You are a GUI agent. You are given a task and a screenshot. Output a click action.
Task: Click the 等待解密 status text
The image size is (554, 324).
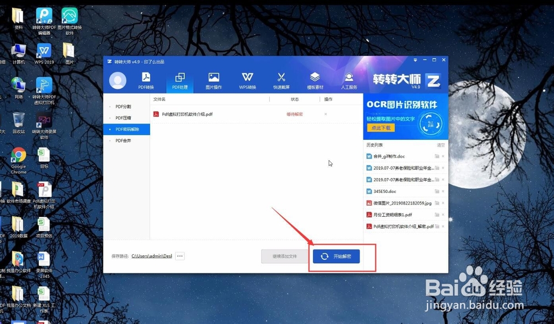tap(295, 114)
